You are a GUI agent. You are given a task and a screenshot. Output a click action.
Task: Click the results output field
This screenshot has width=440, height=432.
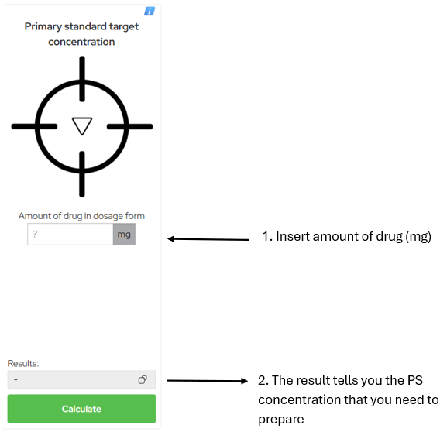coord(81,379)
